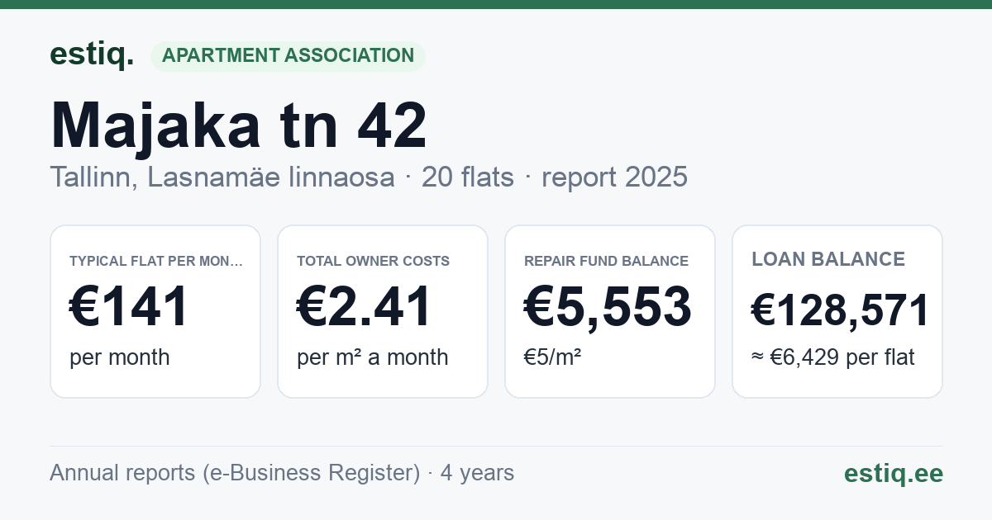
Task: Click the Tallinn, Lasnamäe linnaosa subtitle
Action: [x=222, y=177]
